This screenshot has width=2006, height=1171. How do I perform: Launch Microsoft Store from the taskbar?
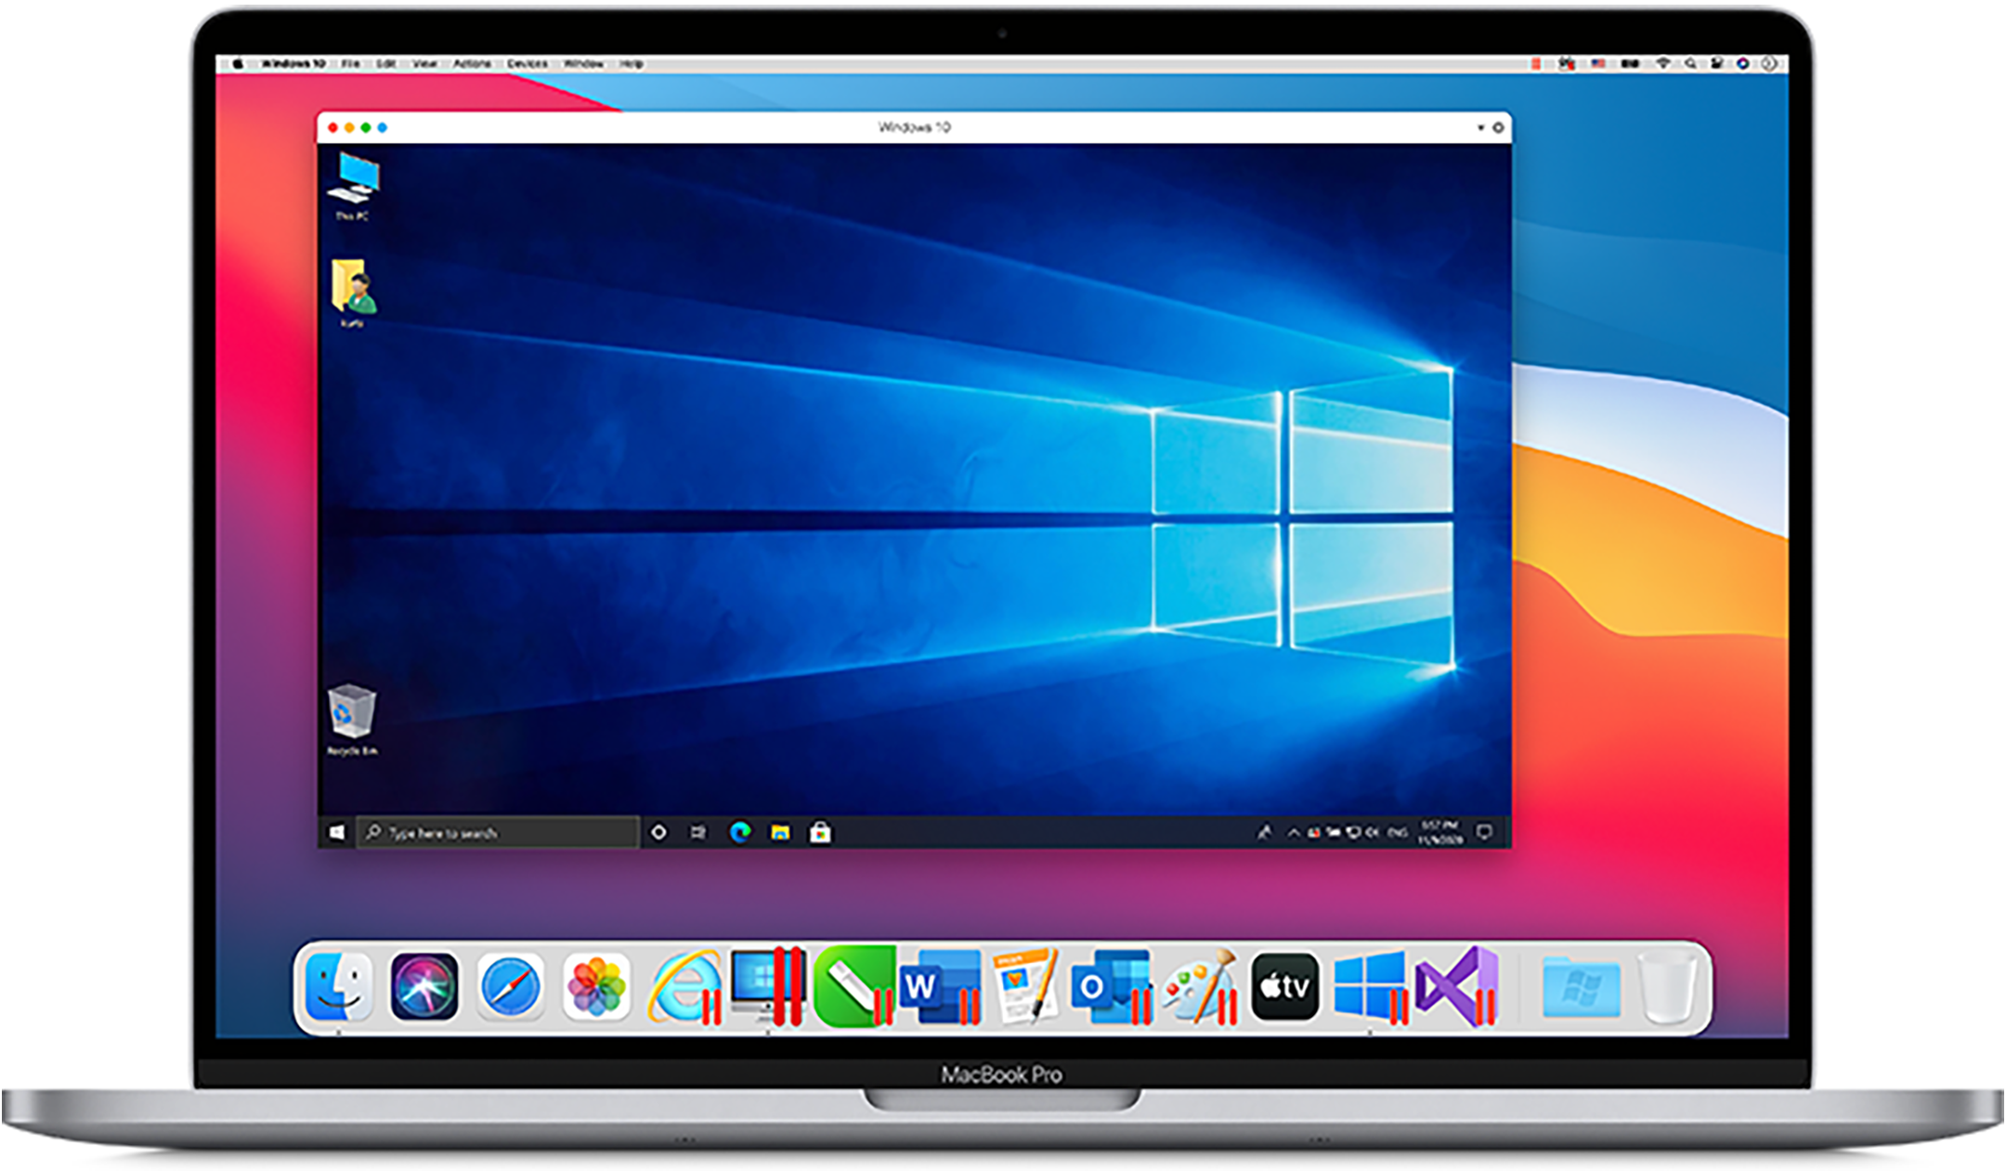[x=820, y=832]
